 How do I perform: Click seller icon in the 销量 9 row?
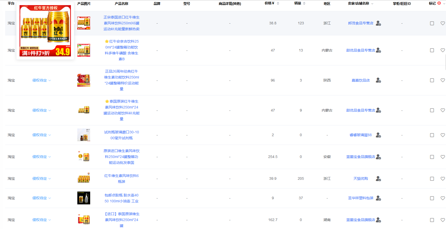coord(378,111)
